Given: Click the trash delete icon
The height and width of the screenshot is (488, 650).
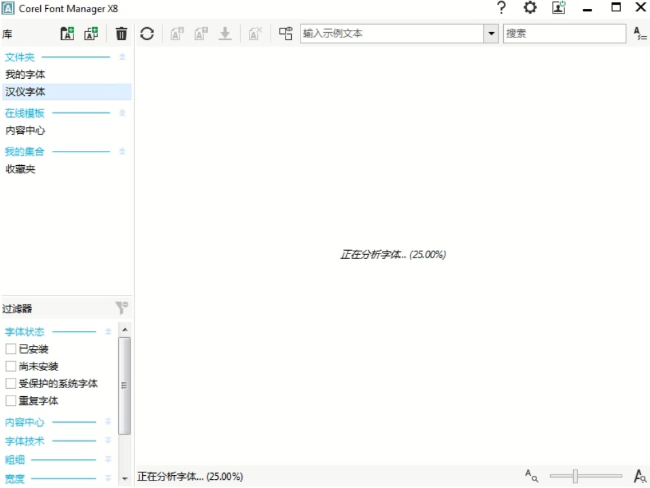Looking at the screenshot, I should [x=121, y=33].
